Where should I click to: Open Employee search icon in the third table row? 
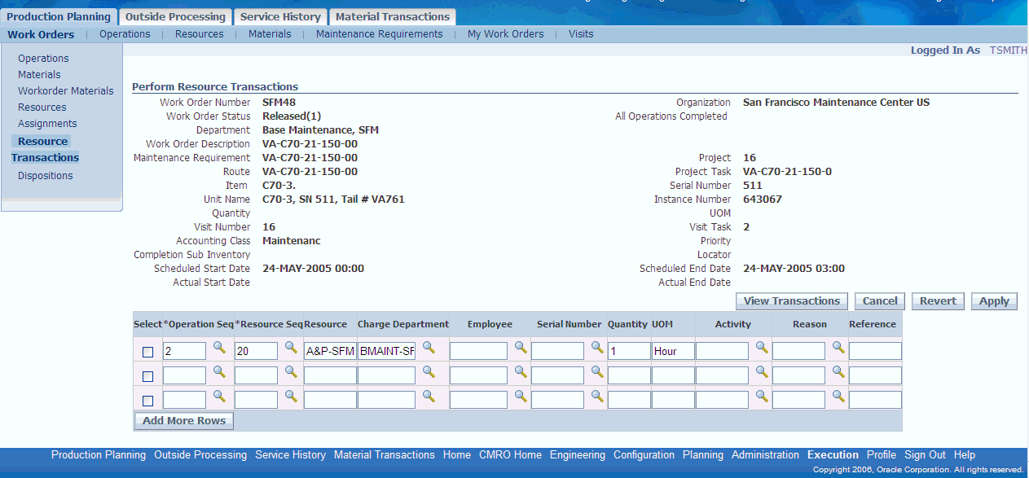[521, 397]
